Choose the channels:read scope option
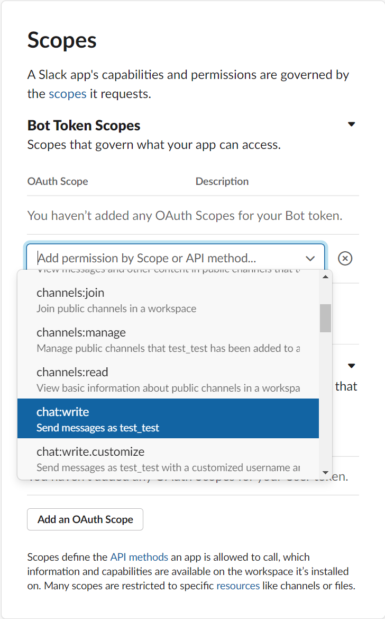This screenshot has width=385, height=619. [x=168, y=379]
